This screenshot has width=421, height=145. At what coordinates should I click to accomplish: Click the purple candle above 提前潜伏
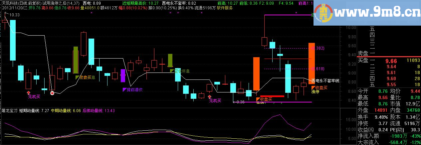pyautogui.click(x=123, y=75)
